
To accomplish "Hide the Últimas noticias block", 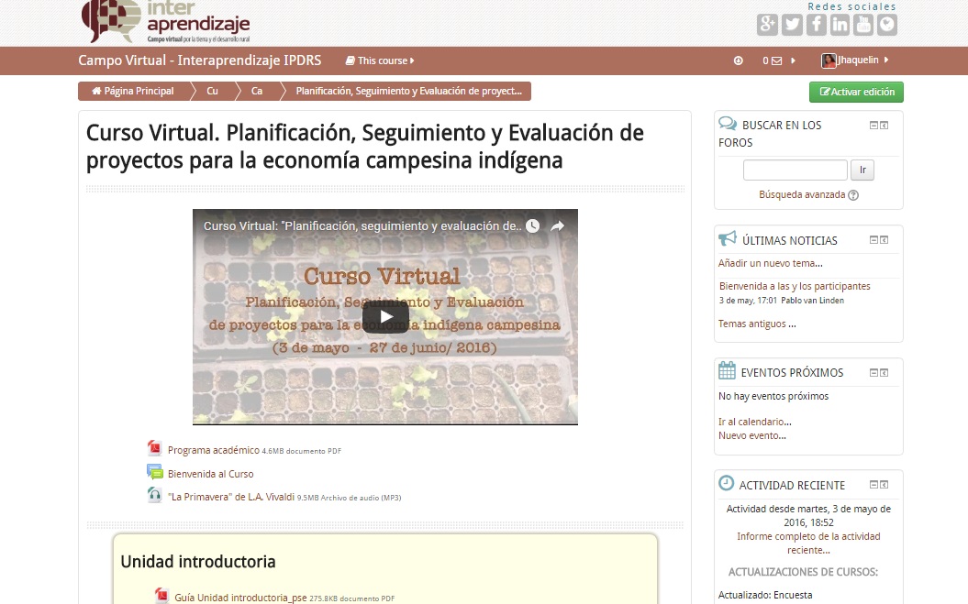I will [x=873, y=240].
